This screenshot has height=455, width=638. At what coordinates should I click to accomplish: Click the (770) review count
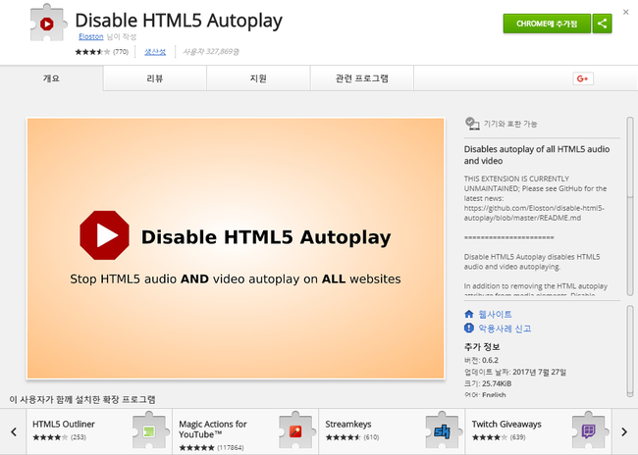tap(121, 52)
